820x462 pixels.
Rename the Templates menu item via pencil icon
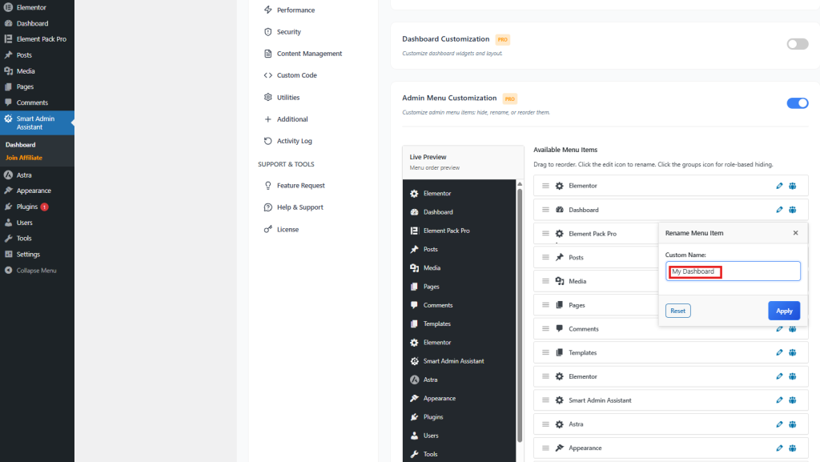point(779,352)
